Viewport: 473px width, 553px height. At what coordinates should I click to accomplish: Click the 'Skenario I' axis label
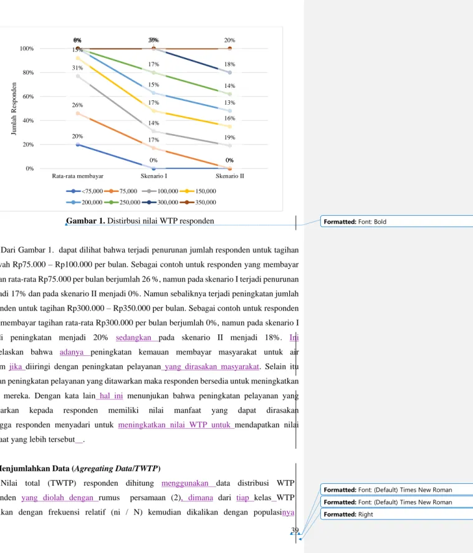(x=154, y=176)
